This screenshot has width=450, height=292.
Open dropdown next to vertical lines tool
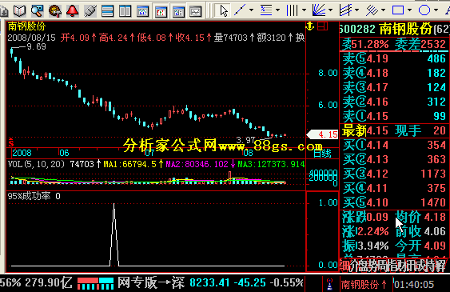pos(305,10)
